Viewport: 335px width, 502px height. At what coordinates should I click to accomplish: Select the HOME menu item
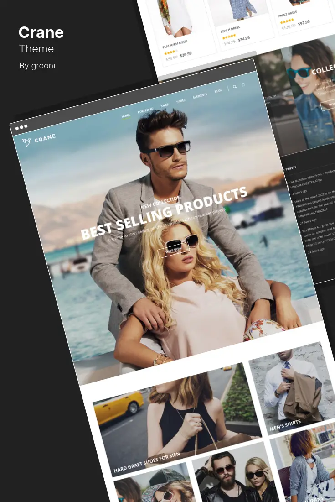126,115
